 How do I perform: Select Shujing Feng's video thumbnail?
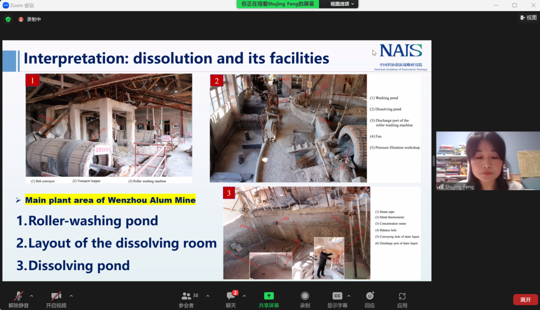(487, 161)
